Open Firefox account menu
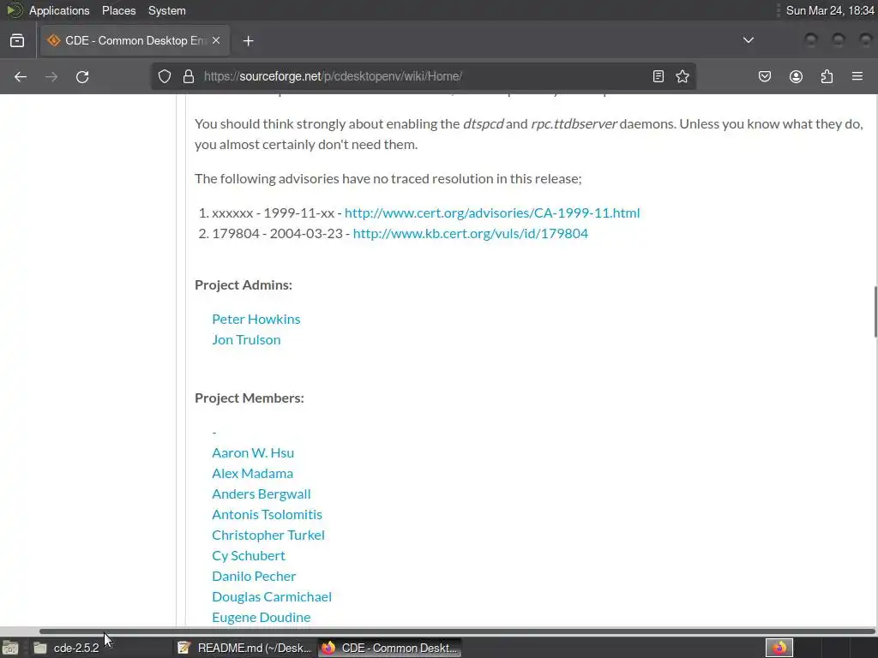The width and height of the screenshot is (878, 658). pos(796,76)
